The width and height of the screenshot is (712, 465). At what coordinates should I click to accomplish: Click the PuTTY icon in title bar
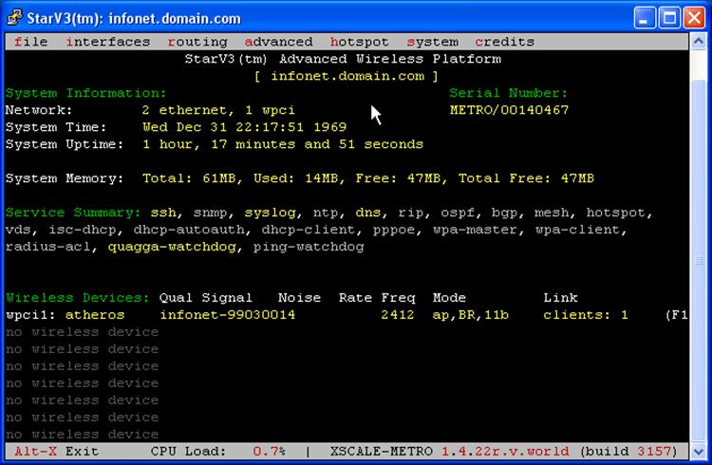point(14,18)
